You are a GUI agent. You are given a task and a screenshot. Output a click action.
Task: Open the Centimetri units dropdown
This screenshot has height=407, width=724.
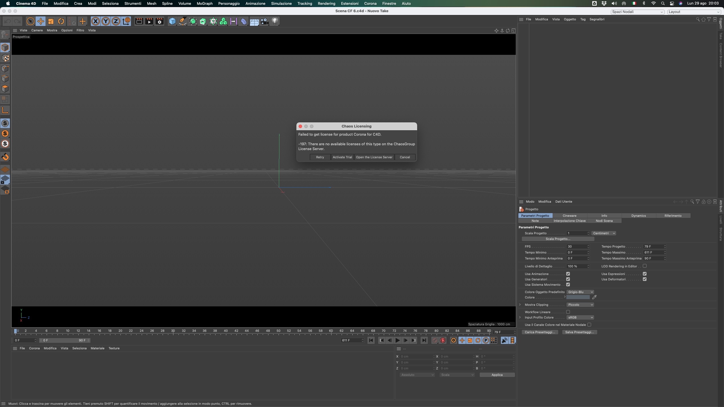[x=604, y=233]
